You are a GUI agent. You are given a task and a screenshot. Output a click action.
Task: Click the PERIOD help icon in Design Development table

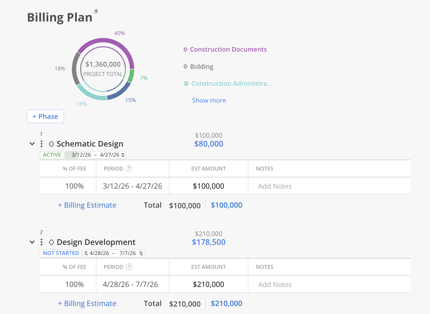[x=129, y=267]
